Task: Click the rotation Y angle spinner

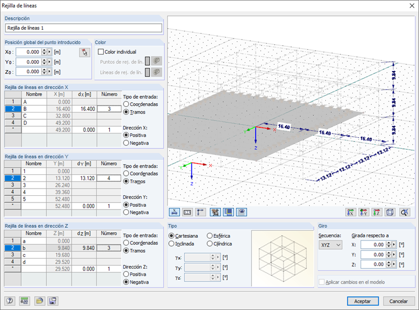Action: tap(389, 254)
